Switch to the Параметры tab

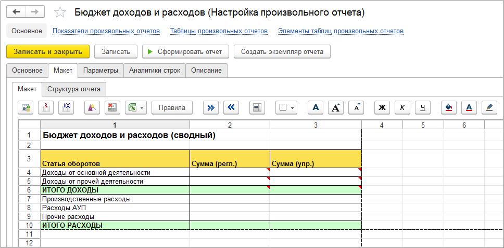[100, 71]
